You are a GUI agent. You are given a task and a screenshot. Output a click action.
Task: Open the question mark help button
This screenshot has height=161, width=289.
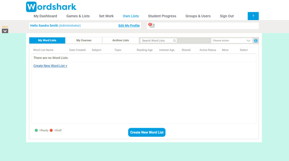[253, 16]
